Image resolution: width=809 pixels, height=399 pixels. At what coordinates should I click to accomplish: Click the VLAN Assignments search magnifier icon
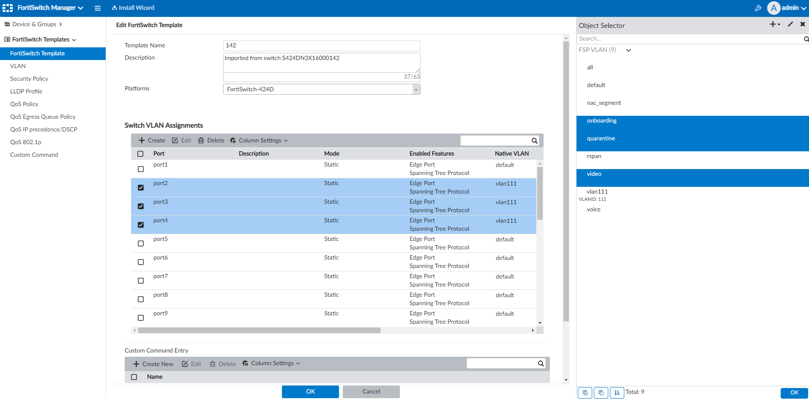pos(535,141)
